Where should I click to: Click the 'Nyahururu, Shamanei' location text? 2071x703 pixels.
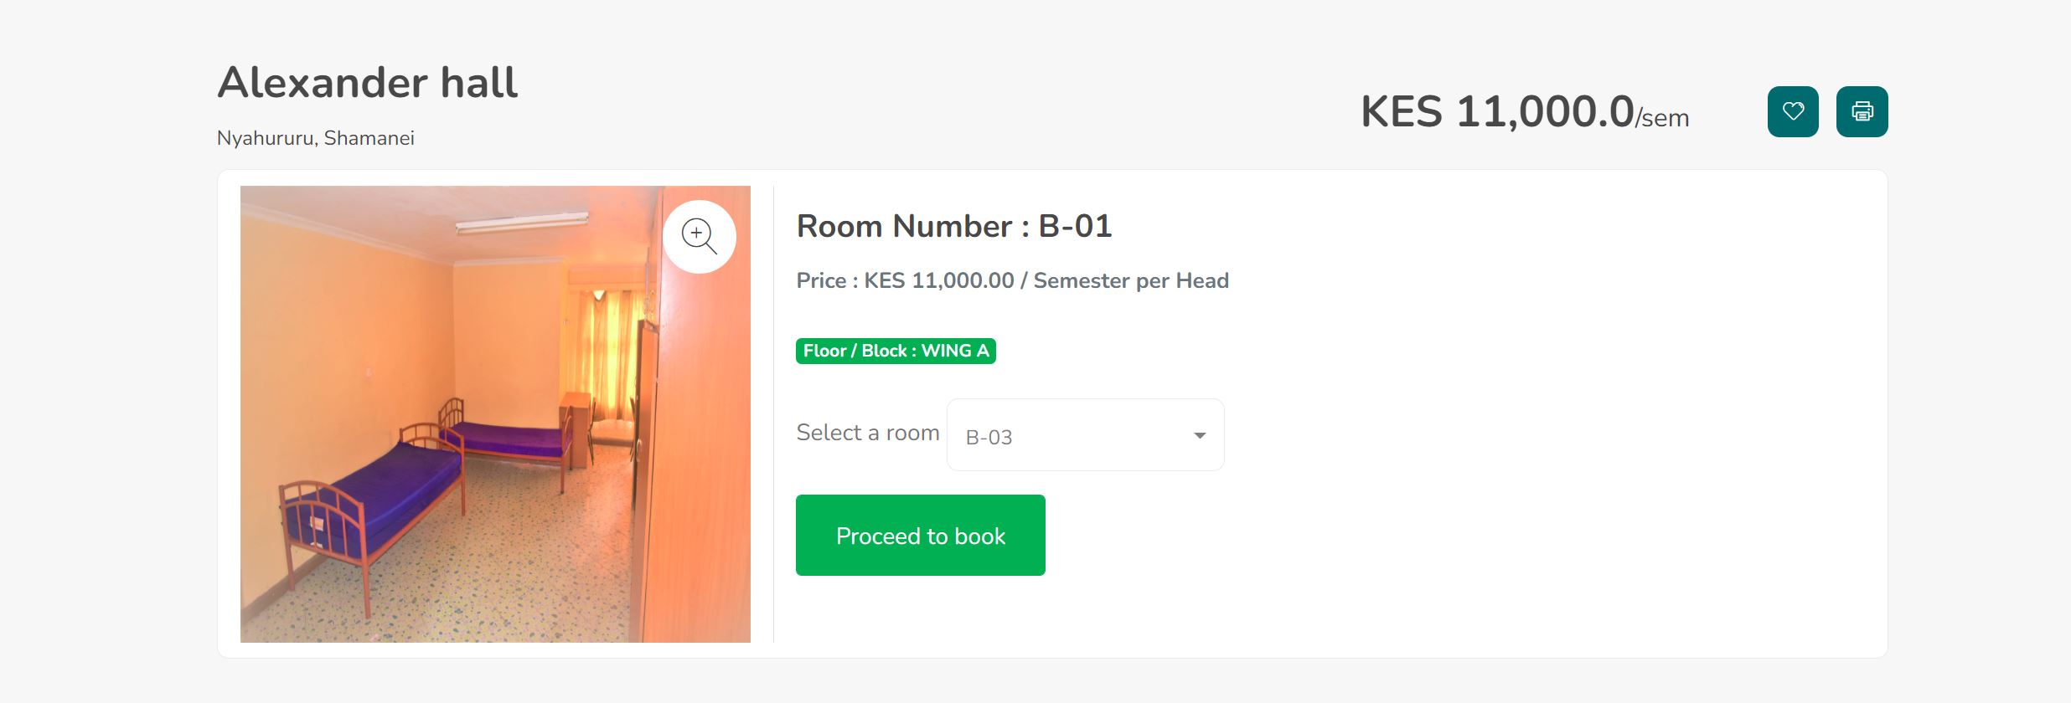pos(316,138)
